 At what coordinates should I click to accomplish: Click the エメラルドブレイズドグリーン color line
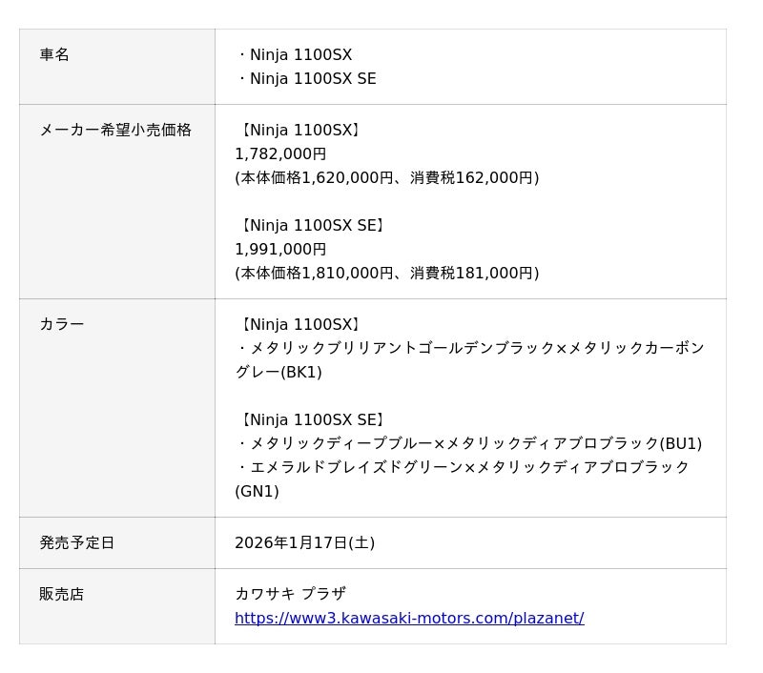463,468
